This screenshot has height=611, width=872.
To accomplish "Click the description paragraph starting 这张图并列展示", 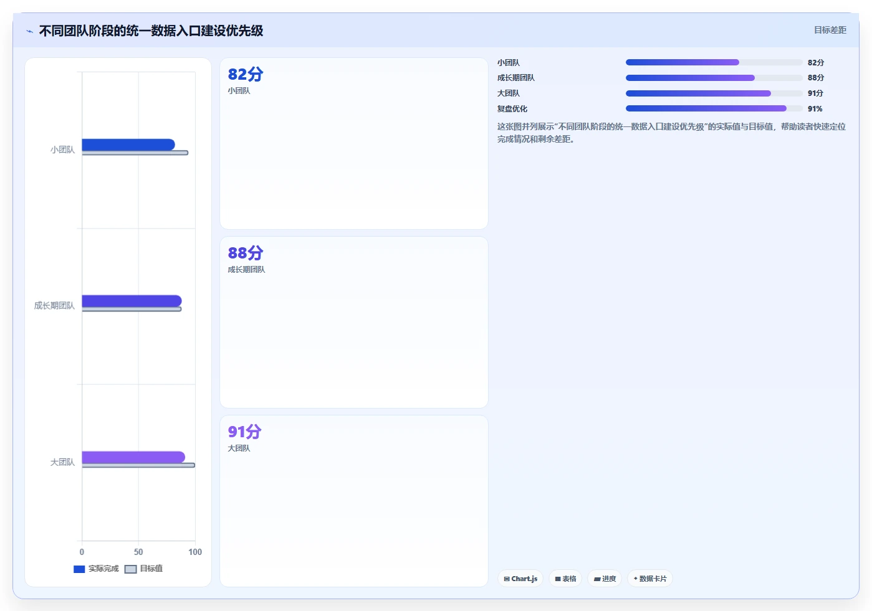I will pyautogui.click(x=671, y=133).
